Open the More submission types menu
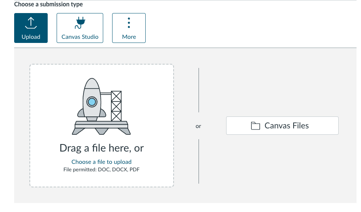The image size is (361, 212). [x=129, y=28]
